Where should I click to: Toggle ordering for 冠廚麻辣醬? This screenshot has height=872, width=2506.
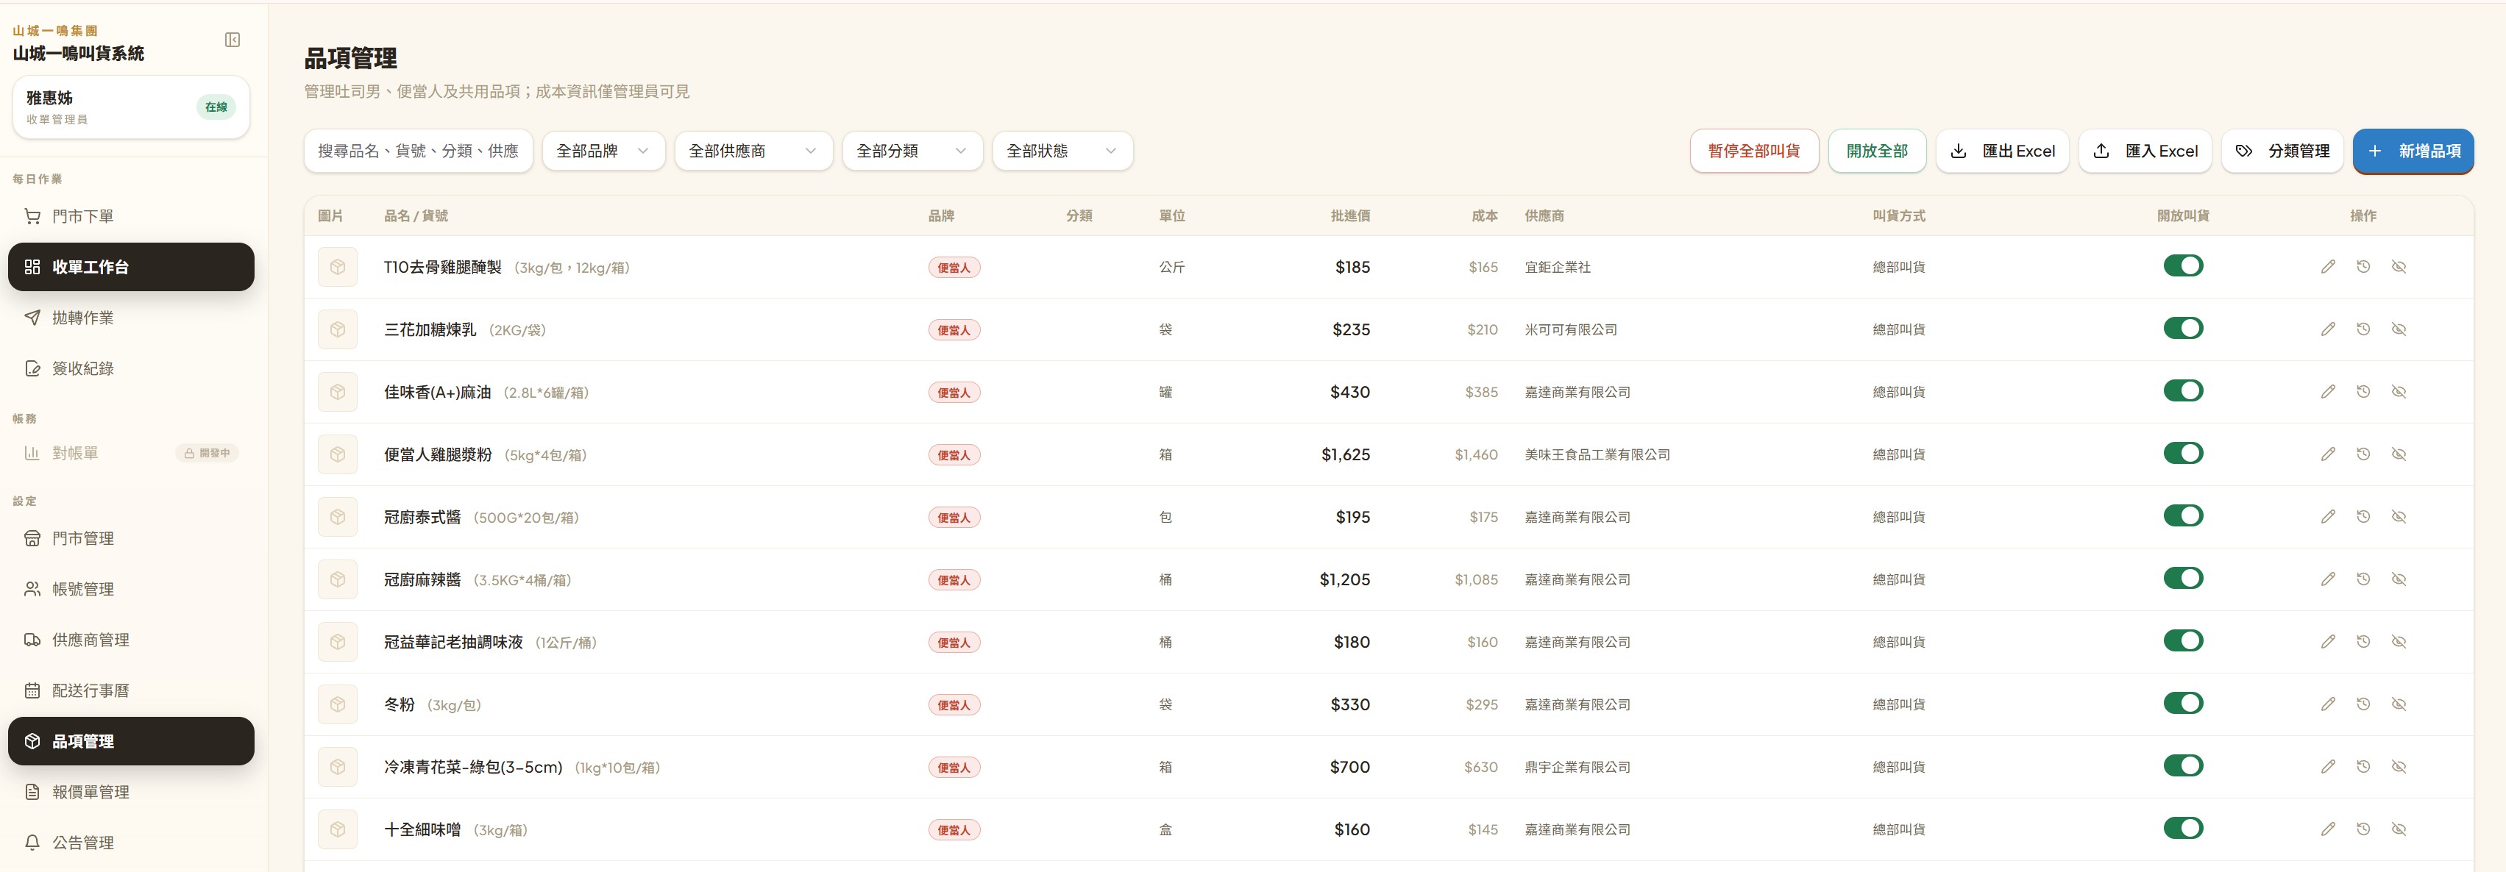tap(2183, 579)
